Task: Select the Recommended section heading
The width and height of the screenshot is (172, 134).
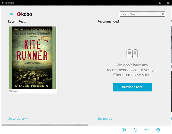Action: 108,21
